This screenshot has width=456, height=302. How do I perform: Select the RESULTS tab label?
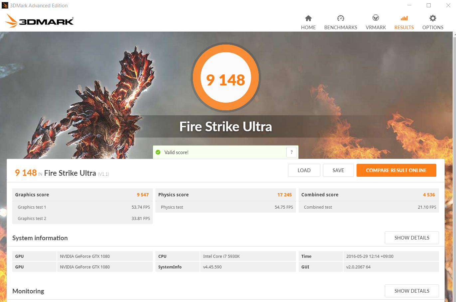[404, 28]
